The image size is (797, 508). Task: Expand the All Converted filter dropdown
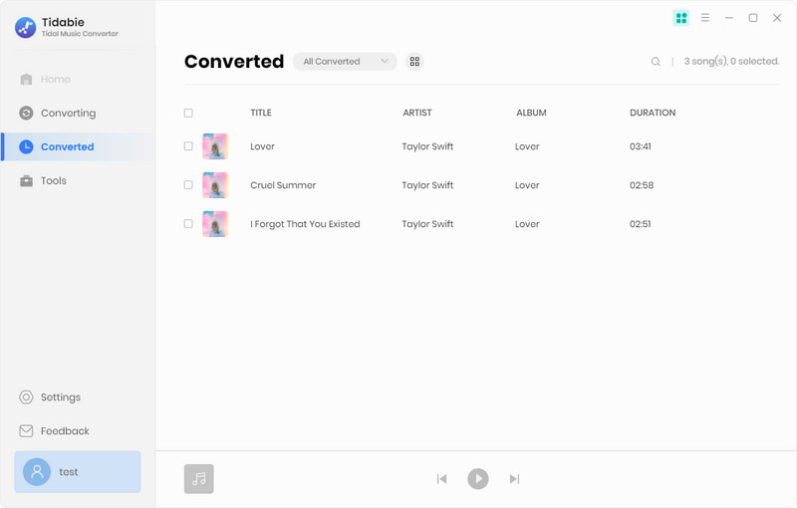pos(345,62)
